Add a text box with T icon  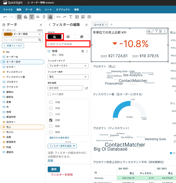[71, 17]
